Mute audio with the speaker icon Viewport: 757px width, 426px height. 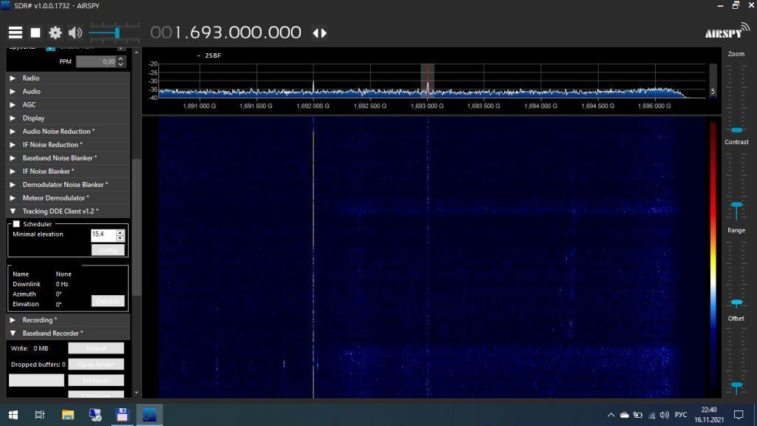(x=75, y=33)
